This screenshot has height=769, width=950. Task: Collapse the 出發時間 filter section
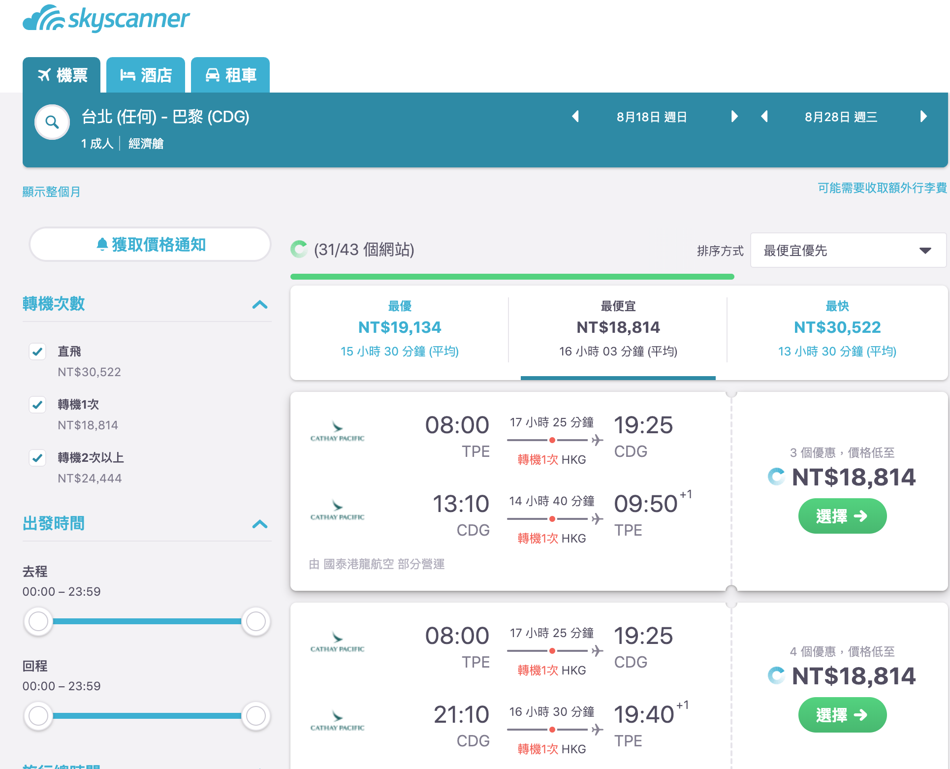[x=260, y=524]
